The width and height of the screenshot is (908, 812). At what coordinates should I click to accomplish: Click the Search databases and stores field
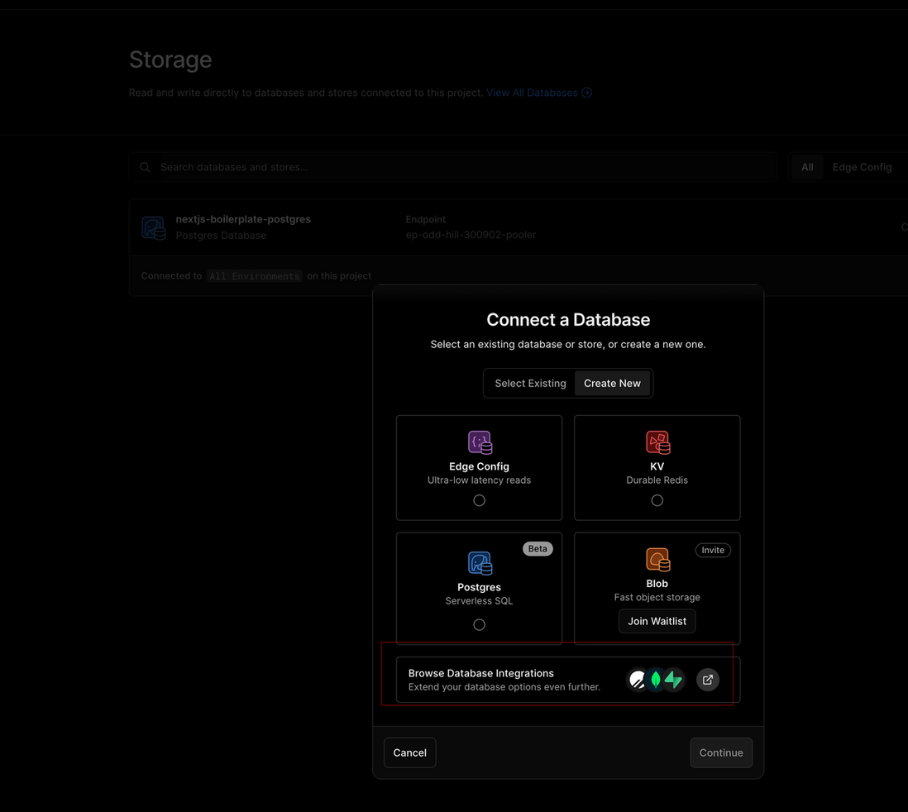coord(453,167)
